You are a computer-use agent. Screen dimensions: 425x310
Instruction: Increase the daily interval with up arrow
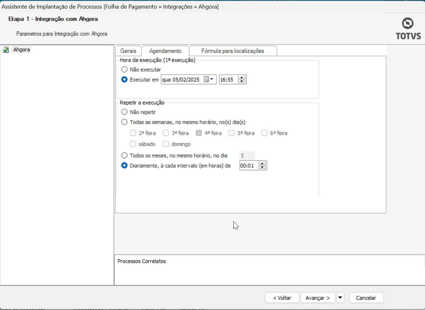pos(262,163)
